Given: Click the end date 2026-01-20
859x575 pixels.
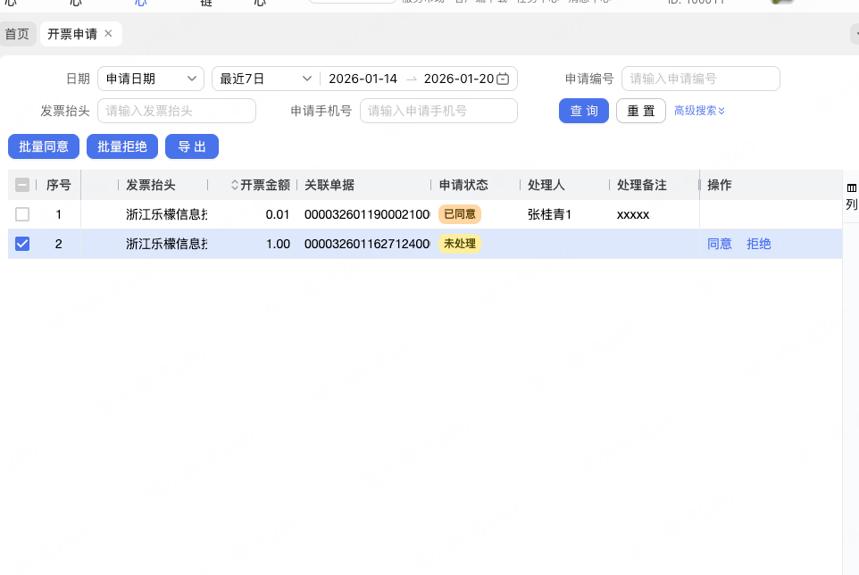Looking at the screenshot, I should (x=459, y=79).
